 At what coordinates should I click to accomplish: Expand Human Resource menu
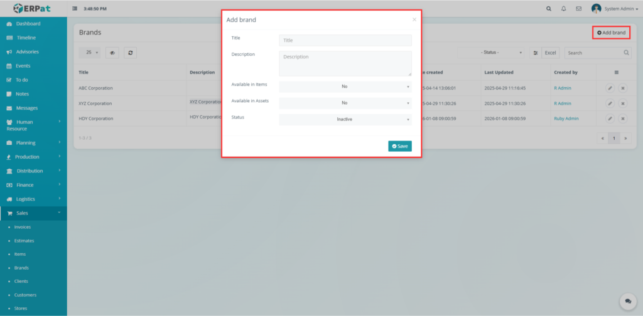pos(33,125)
